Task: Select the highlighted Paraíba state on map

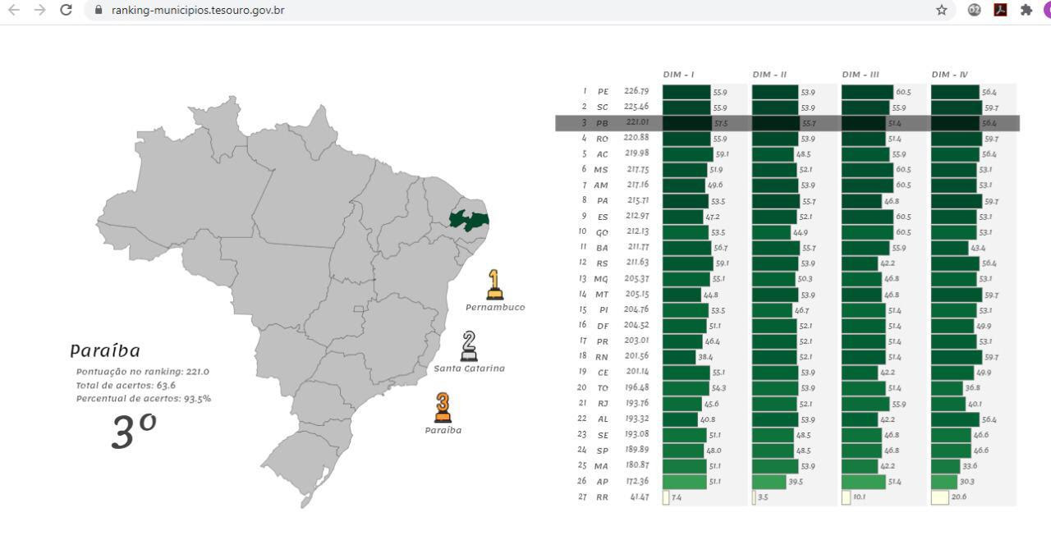Action: click(469, 220)
